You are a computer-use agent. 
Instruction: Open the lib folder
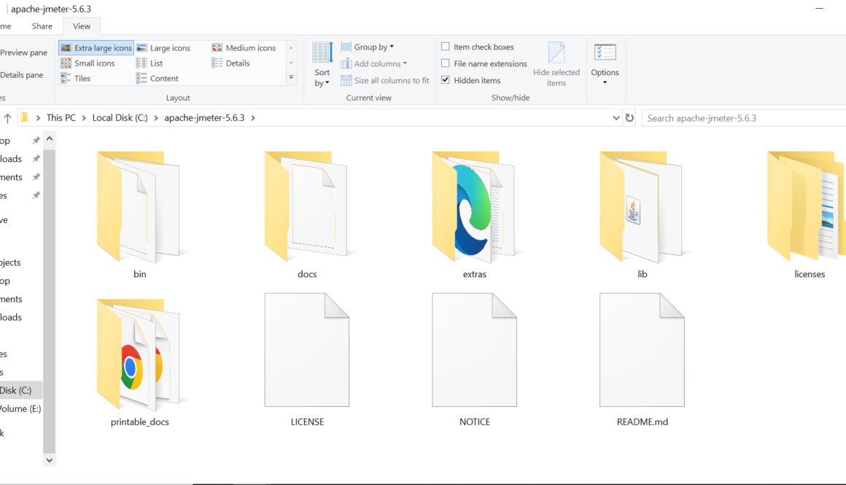pyautogui.click(x=642, y=208)
